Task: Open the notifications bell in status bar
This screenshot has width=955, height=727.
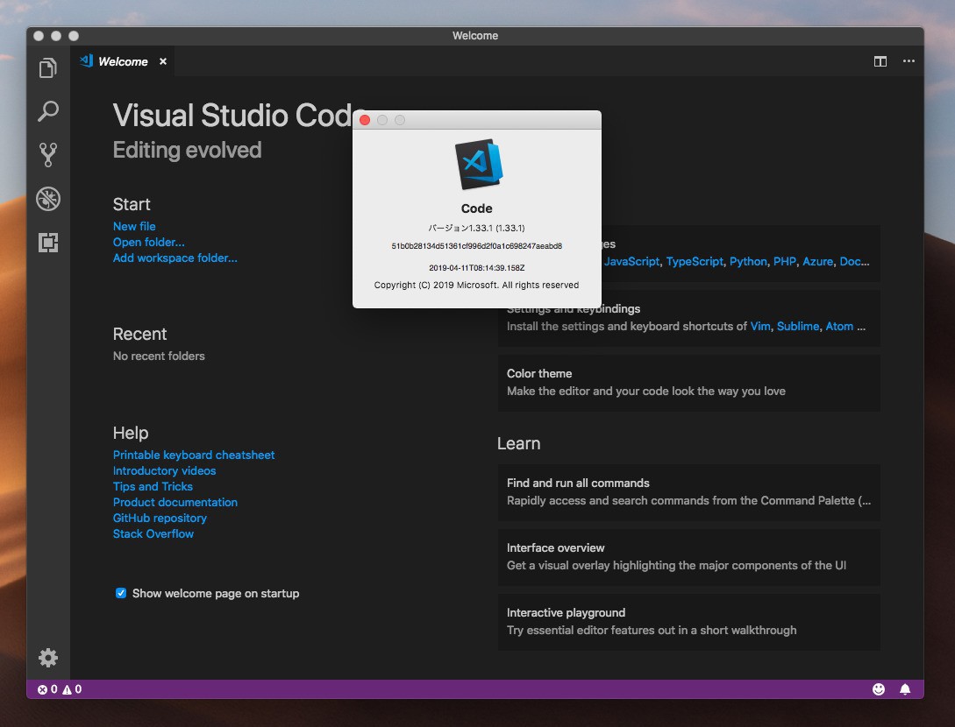Action: [x=905, y=689]
